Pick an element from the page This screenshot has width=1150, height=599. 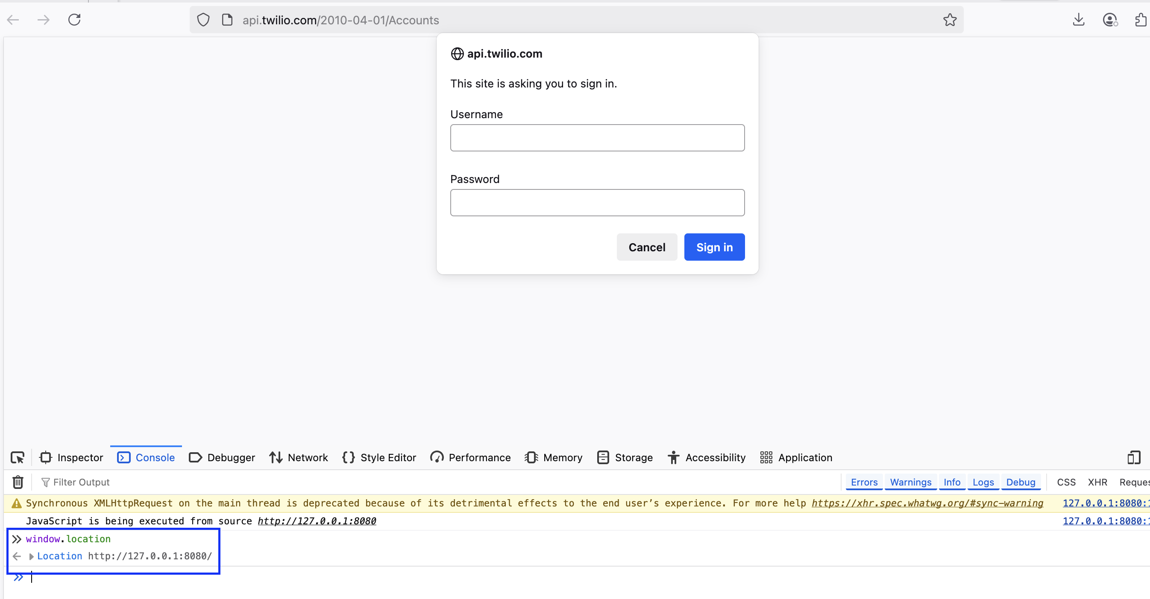pos(18,457)
